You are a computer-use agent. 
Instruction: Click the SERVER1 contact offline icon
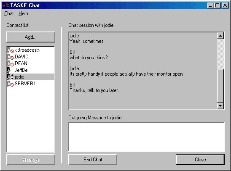tap(11, 84)
